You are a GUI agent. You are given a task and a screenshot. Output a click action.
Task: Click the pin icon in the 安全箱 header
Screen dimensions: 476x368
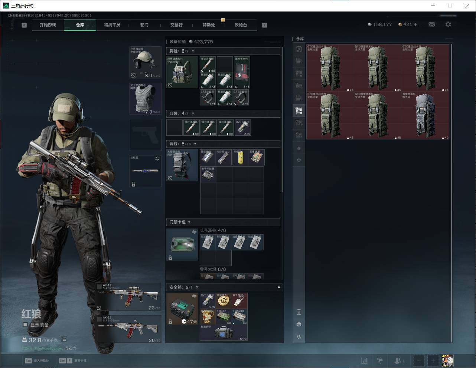(279, 287)
